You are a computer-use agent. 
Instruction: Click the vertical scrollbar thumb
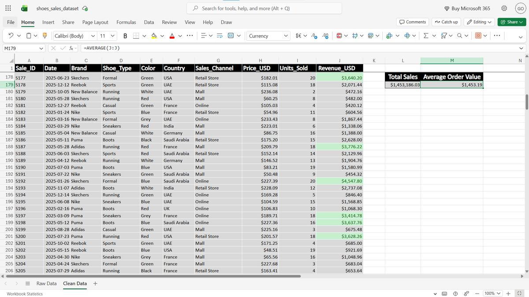[526, 101]
